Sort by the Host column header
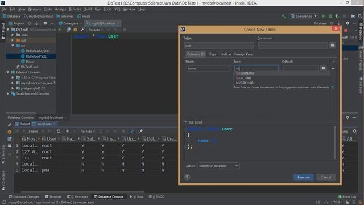 pyautogui.click(x=30, y=139)
